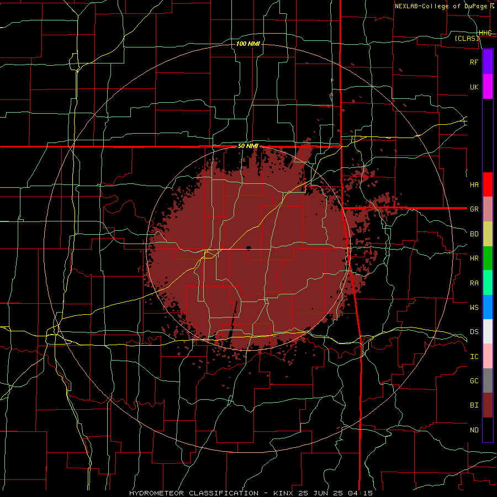Click the GC legend label
Viewport: 497px width, 497px height.
[474, 380]
